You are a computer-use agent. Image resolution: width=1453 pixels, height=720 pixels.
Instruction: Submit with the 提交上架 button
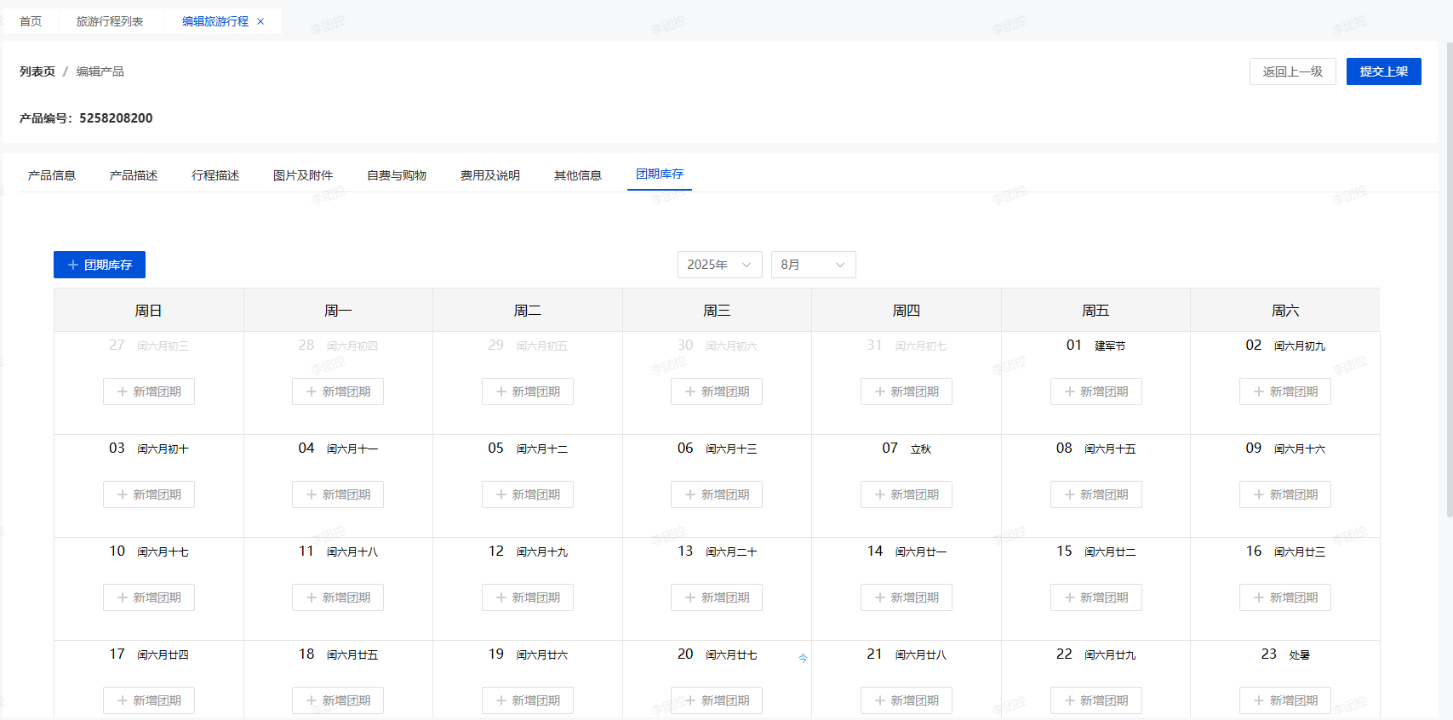1383,71
